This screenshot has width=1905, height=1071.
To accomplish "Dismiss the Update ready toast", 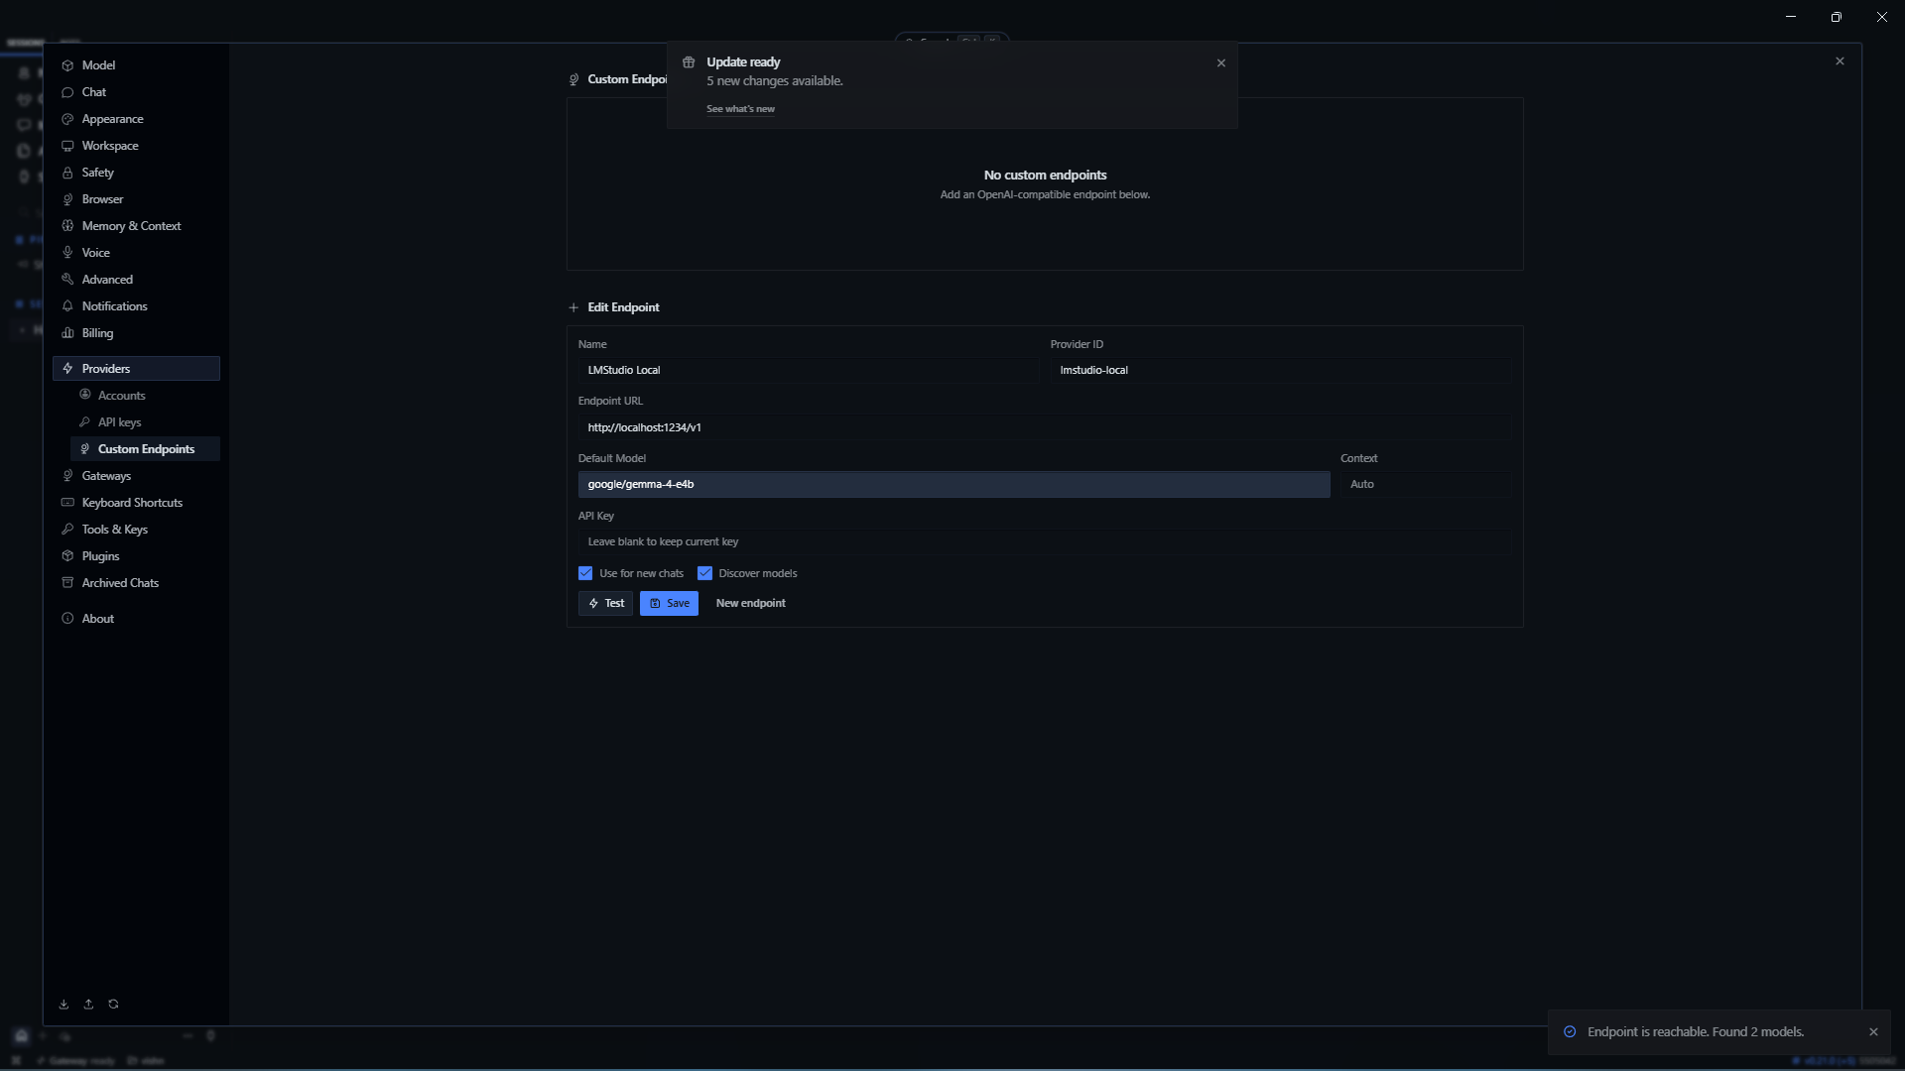I will 1221,62.
